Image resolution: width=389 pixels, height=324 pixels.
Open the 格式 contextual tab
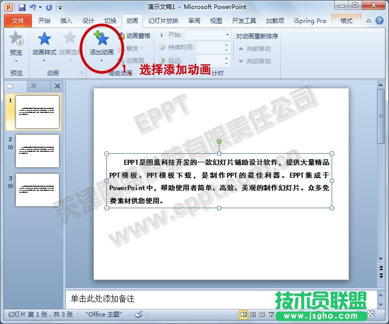(347, 20)
